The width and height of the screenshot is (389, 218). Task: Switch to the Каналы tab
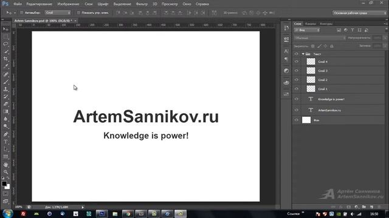311,24
